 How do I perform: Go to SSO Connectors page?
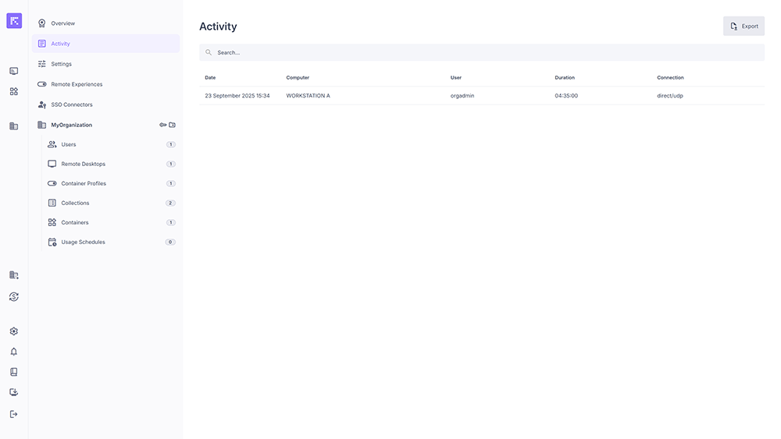(71, 104)
